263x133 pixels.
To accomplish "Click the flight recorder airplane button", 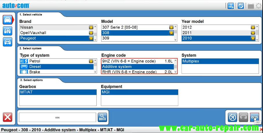I will pos(233,117).
